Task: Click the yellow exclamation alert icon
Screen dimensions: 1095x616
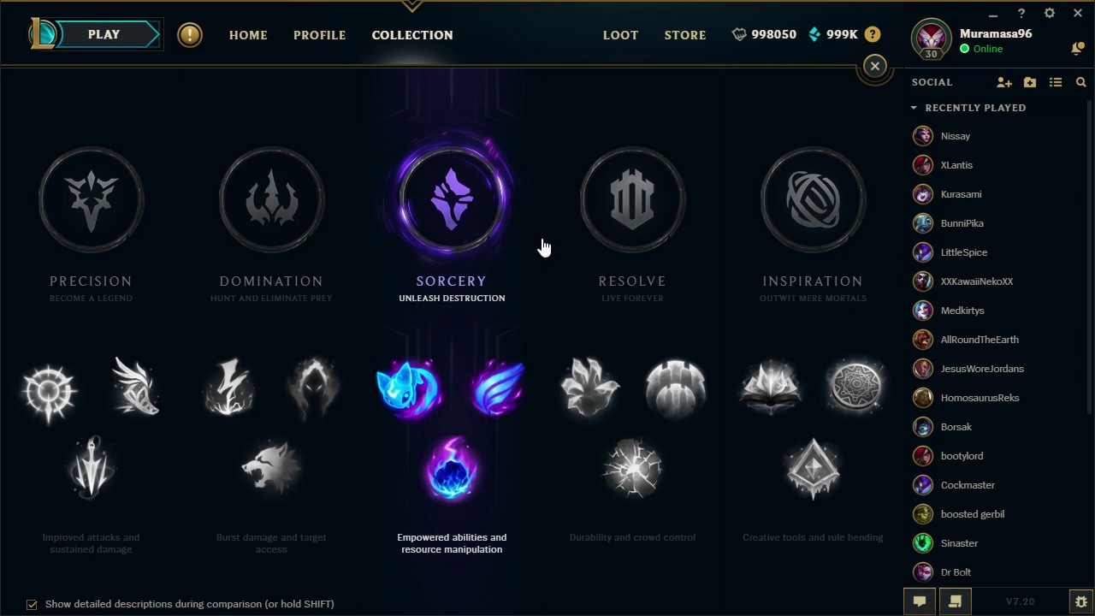Action: coord(190,35)
